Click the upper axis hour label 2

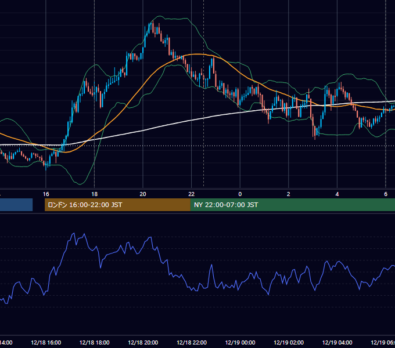289,194
